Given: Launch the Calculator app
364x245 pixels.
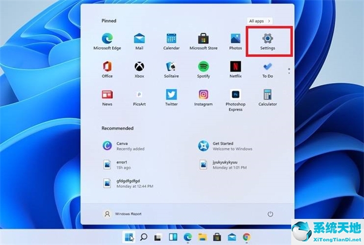Looking at the screenshot, I should [268, 98].
